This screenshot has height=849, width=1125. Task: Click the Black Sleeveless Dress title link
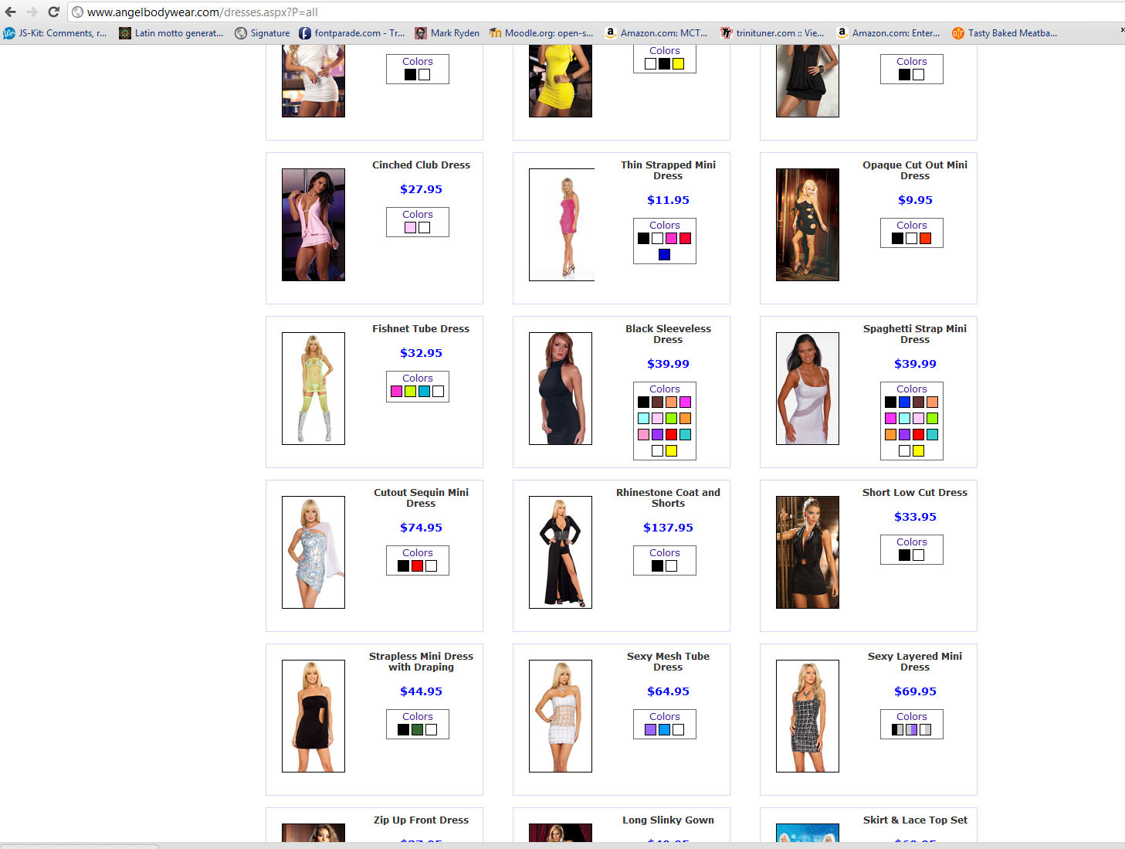[669, 335]
